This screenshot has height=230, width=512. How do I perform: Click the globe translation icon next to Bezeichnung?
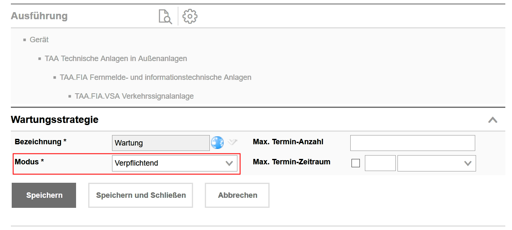[217, 143]
